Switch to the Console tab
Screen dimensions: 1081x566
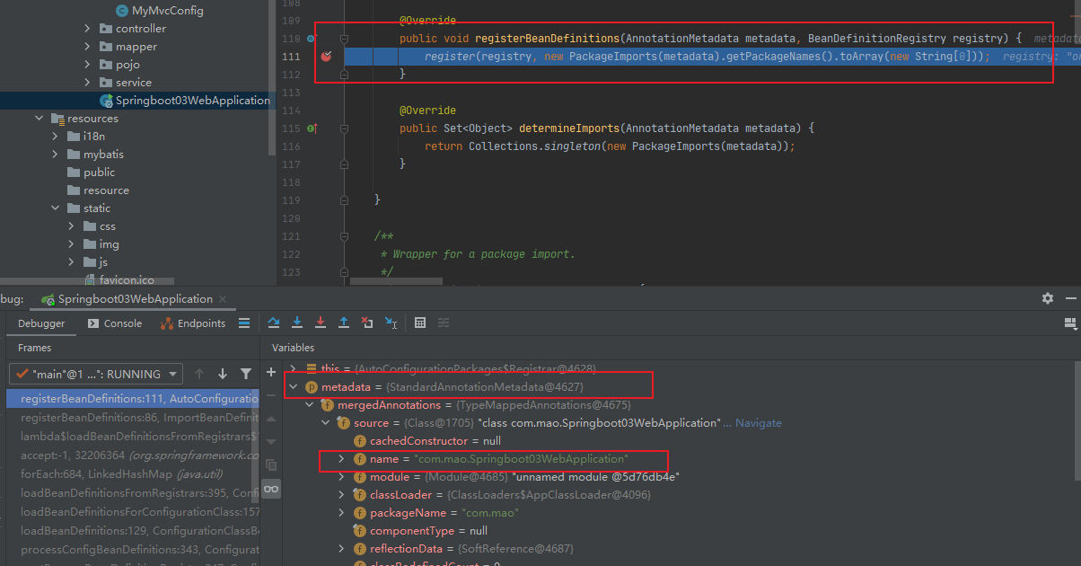[x=114, y=323]
